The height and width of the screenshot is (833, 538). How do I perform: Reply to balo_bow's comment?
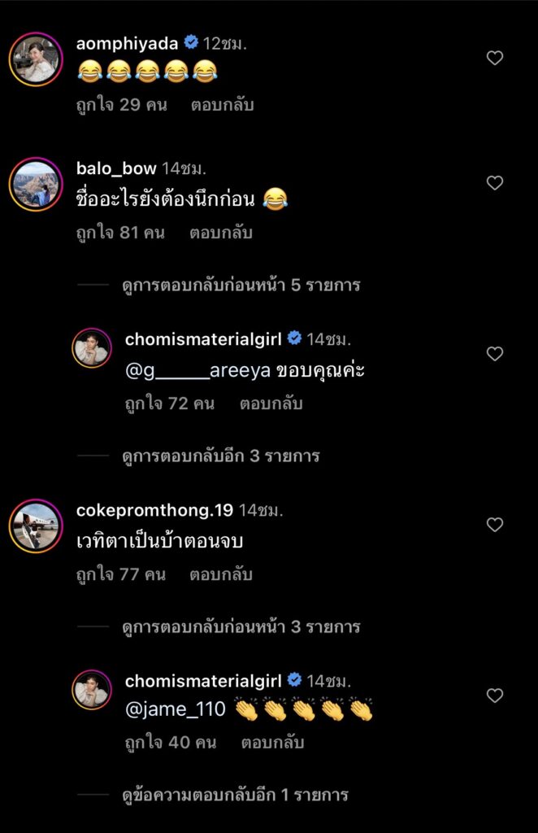pos(221,233)
